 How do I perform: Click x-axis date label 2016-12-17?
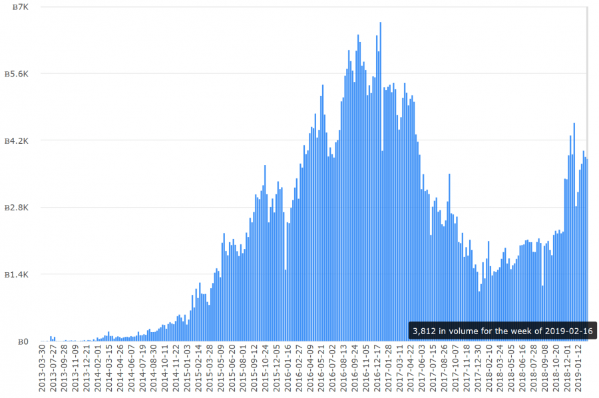[377, 368]
